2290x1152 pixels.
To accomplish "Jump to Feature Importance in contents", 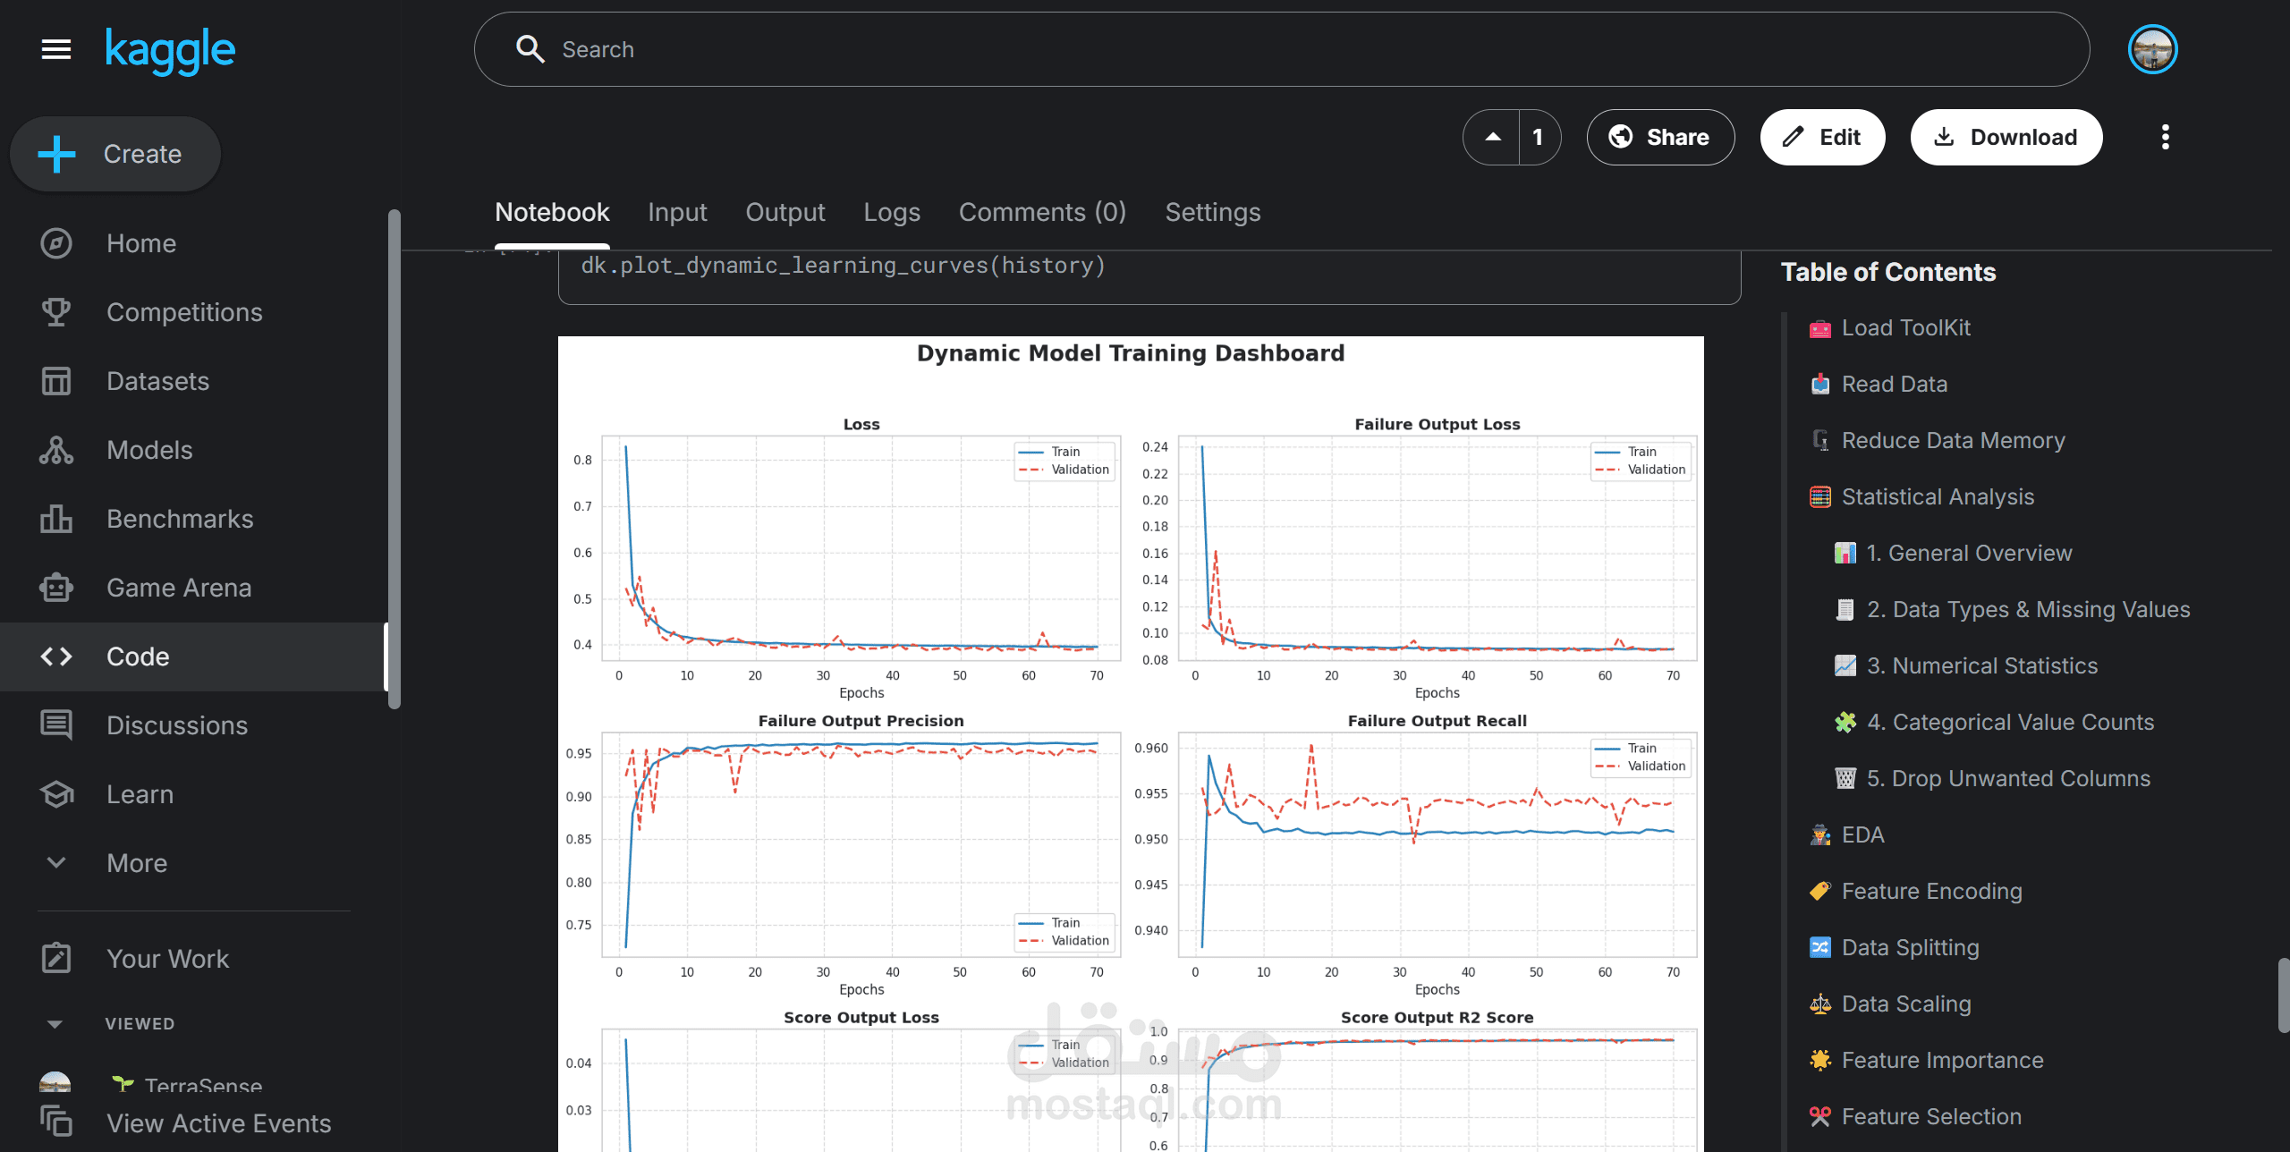I will point(1942,1060).
